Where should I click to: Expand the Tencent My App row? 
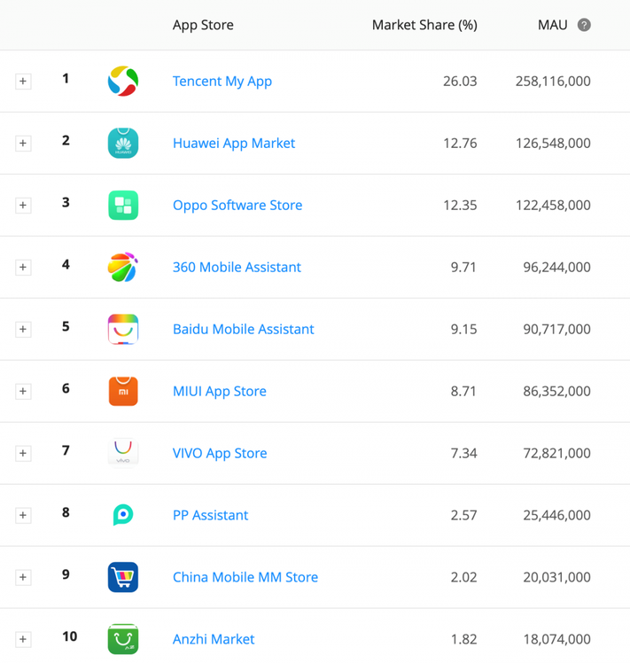[23, 82]
